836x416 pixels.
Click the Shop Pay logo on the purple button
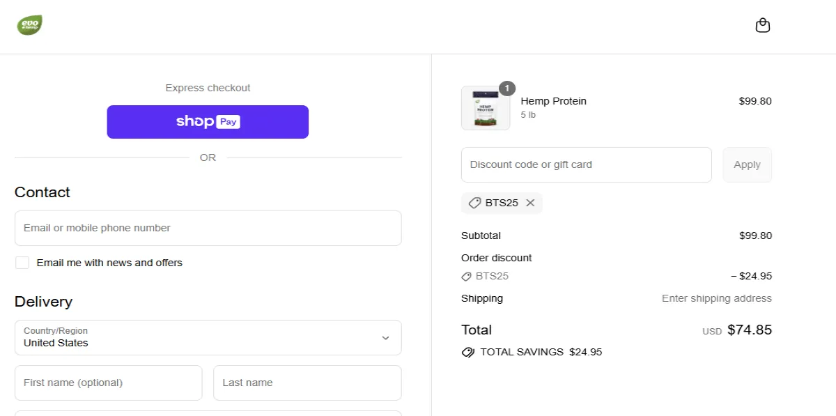coord(207,121)
